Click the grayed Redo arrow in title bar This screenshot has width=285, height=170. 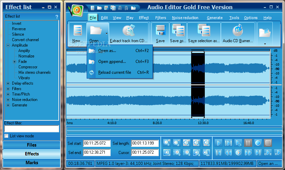tap(126, 8)
